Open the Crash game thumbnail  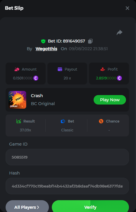17,100
